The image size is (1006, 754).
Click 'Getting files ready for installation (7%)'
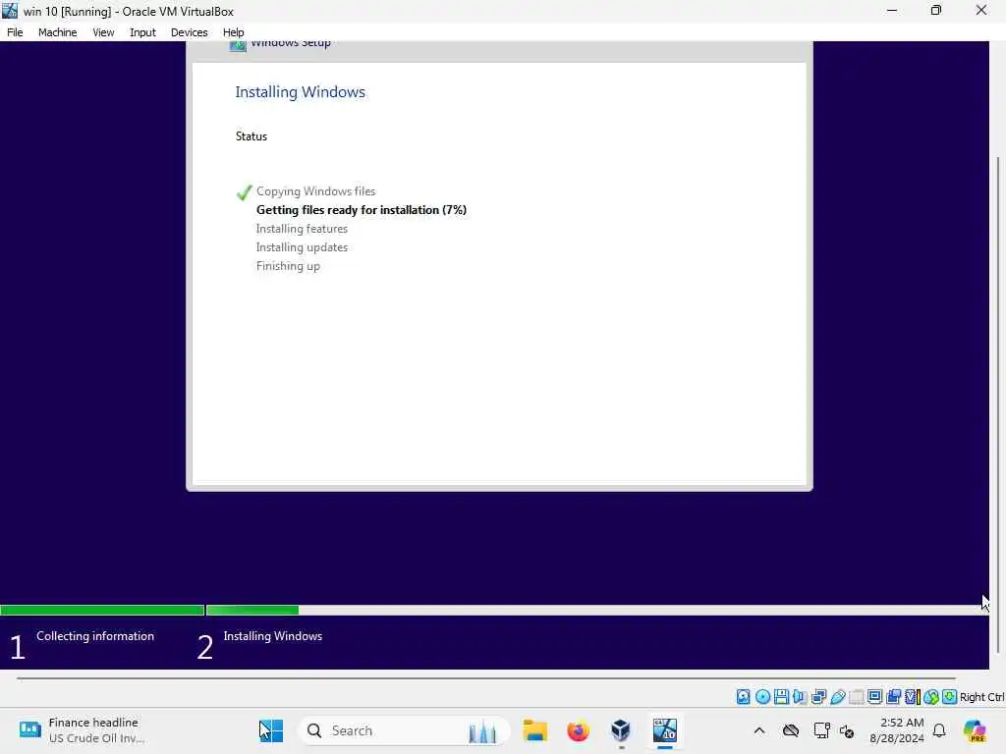tap(362, 210)
